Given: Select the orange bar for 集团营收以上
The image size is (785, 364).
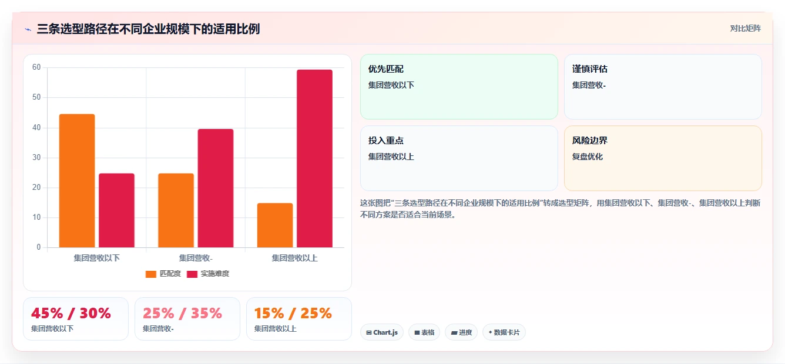Looking at the screenshot, I should click(x=275, y=225).
